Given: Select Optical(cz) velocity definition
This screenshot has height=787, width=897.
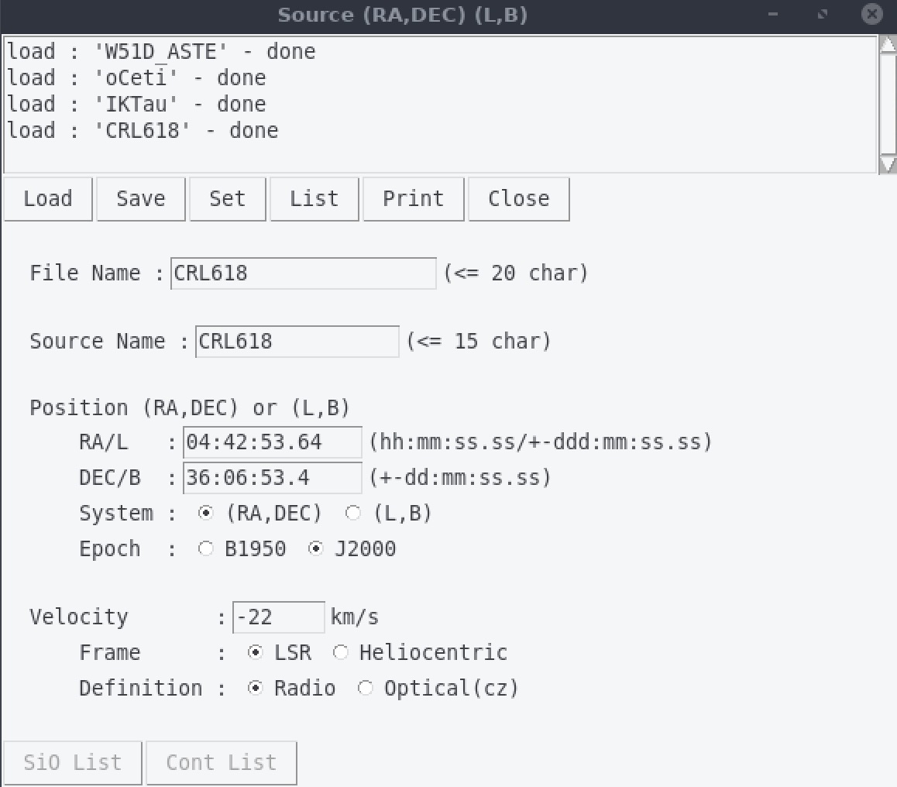Looking at the screenshot, I should pos(366,689).
